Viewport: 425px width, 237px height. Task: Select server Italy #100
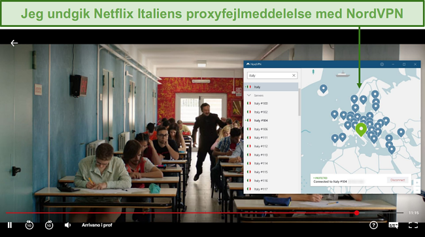[x=271, y=103]
